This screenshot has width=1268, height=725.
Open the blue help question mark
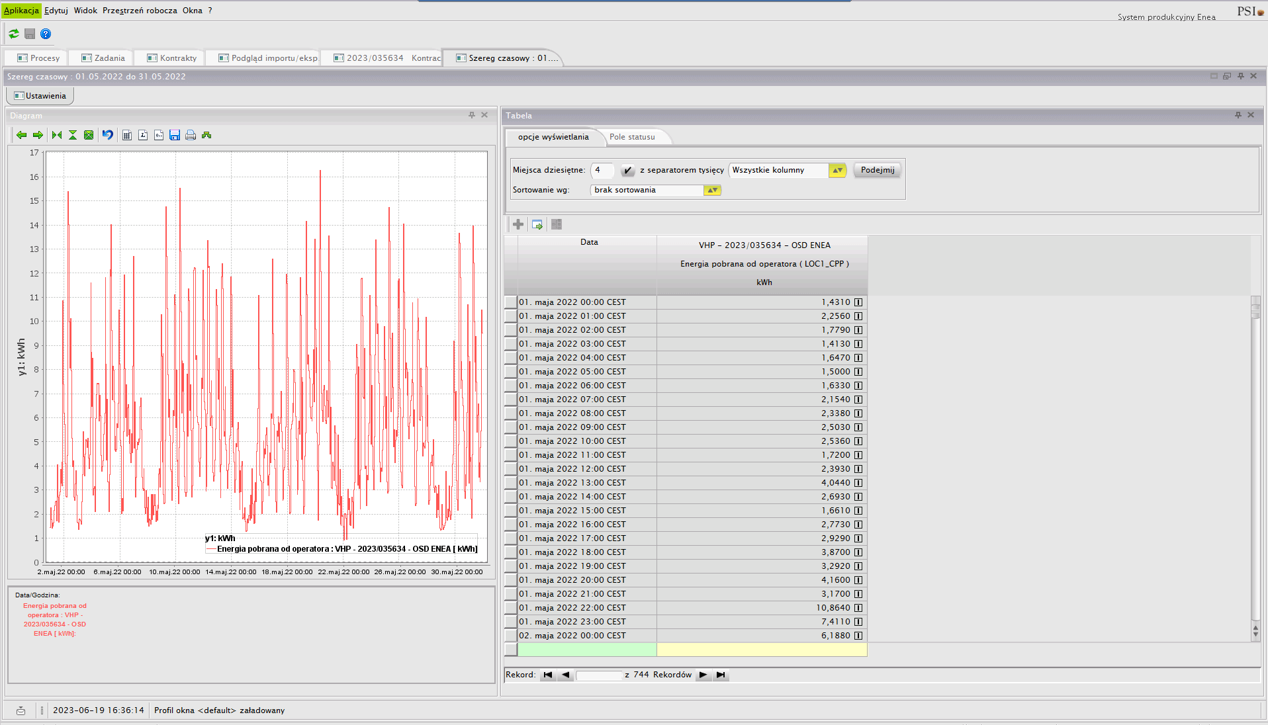[x=46, y=34]
